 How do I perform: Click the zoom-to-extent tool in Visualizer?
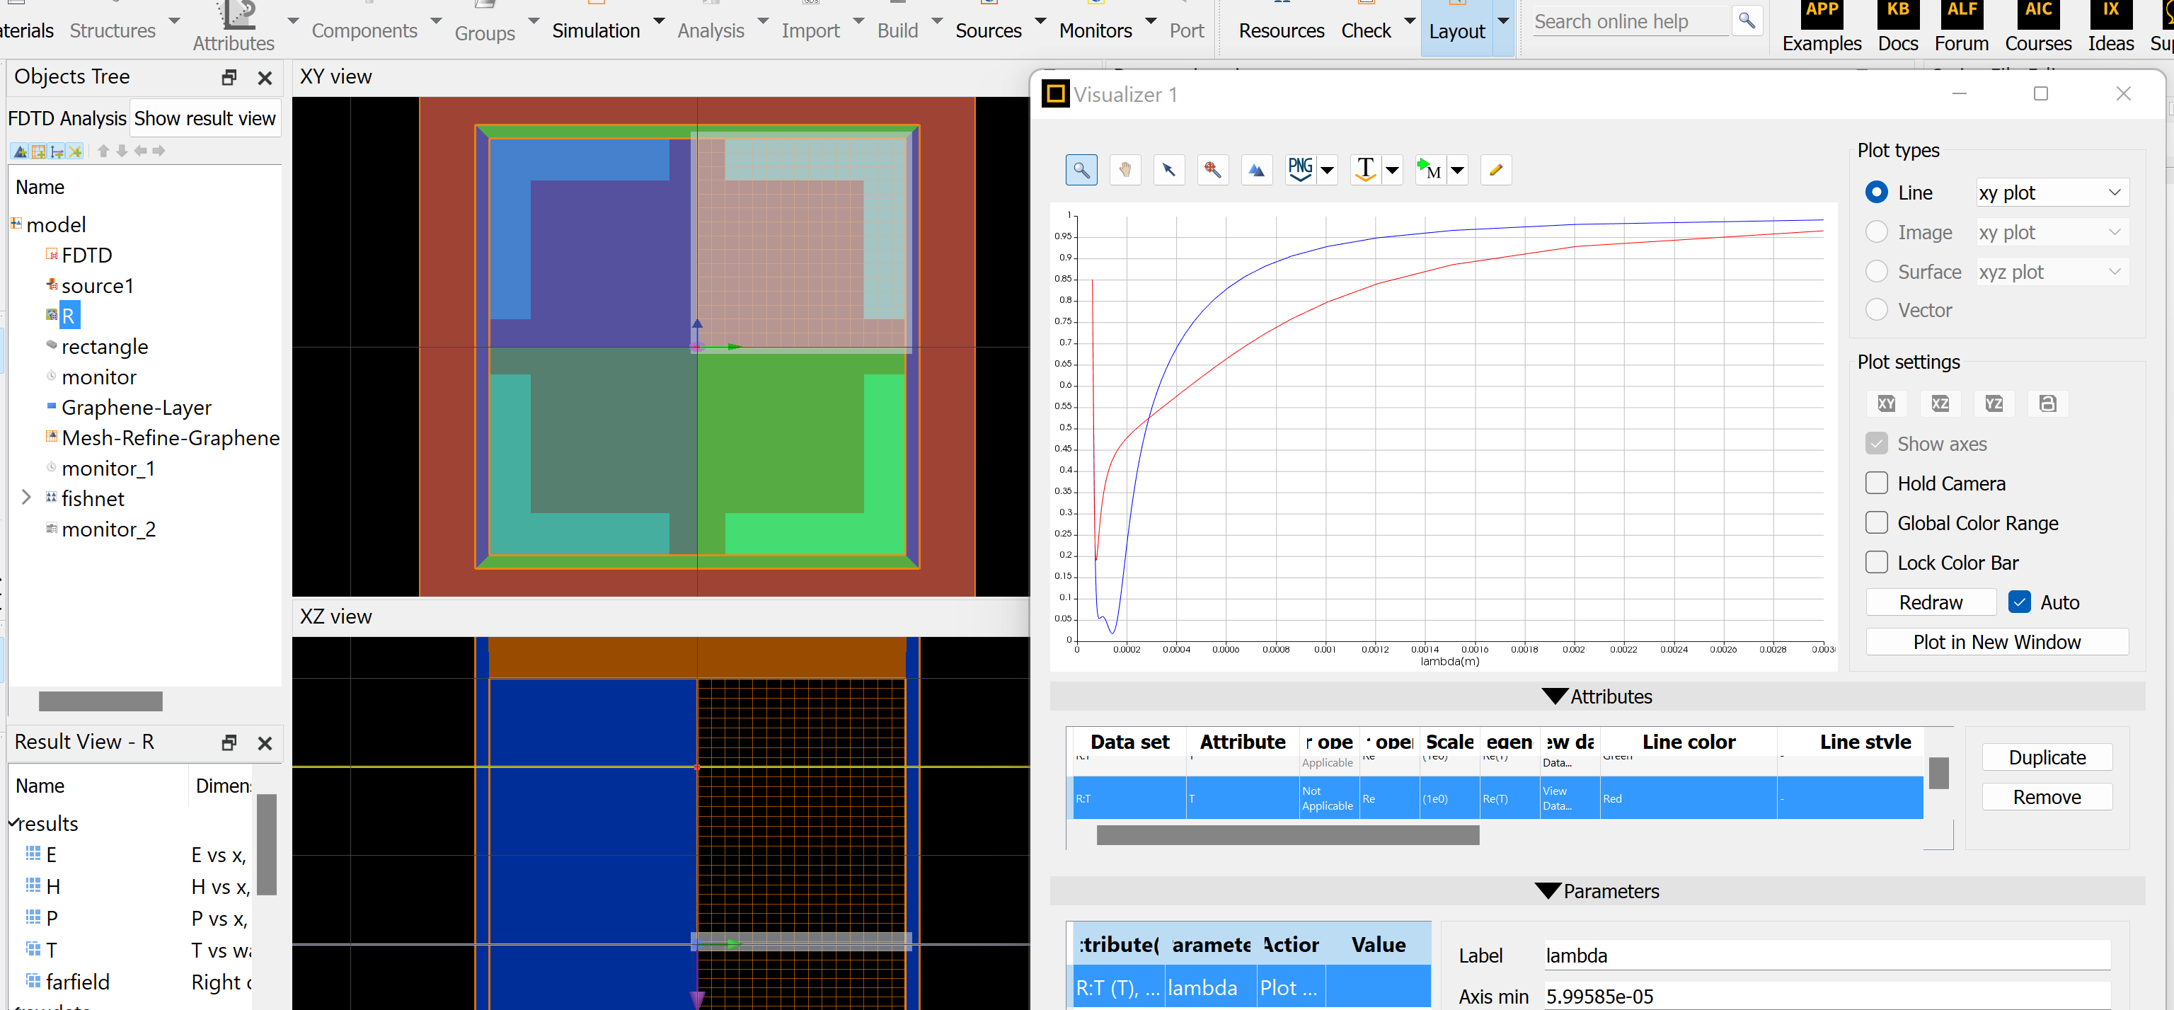pos(1213,171)
